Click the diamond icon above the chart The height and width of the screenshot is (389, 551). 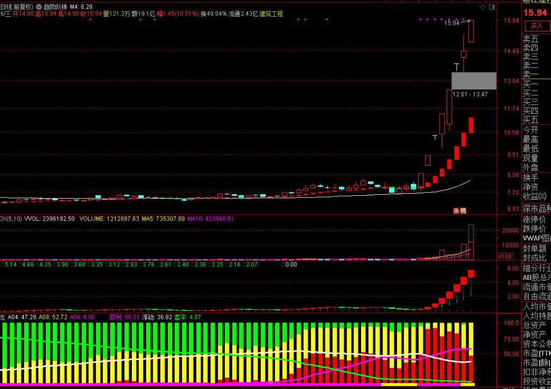click(483, 7)
